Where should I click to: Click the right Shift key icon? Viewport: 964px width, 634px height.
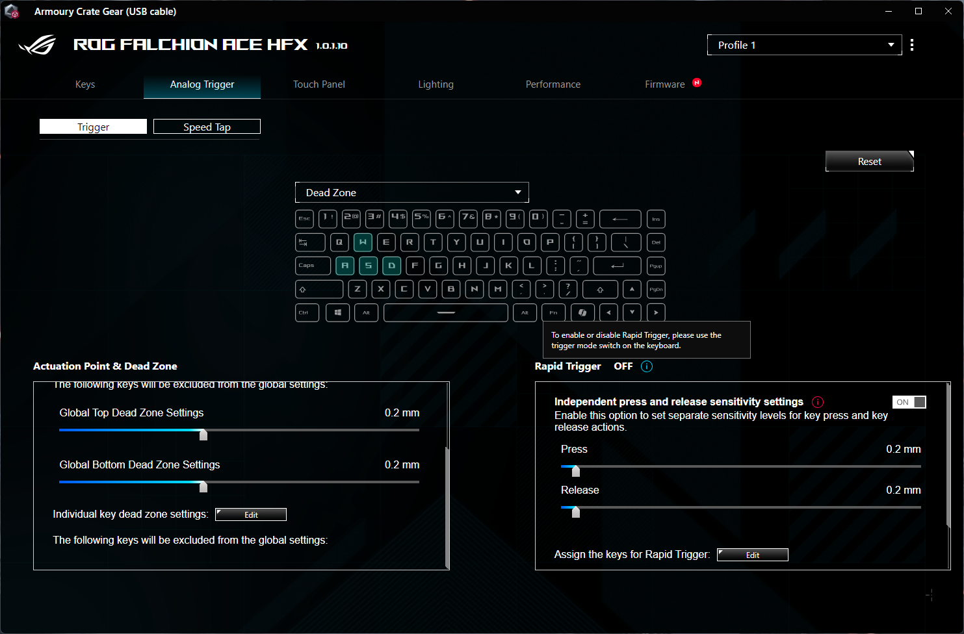(600, 289)
